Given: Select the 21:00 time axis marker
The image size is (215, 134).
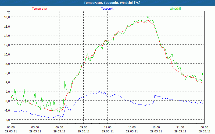Looking at the screenshot, I should 180,127.
